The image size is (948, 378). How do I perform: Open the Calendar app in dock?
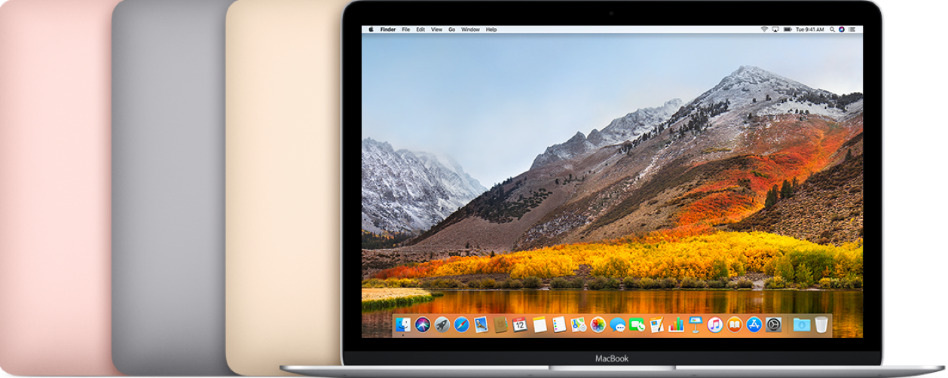[x=520, y=325]
